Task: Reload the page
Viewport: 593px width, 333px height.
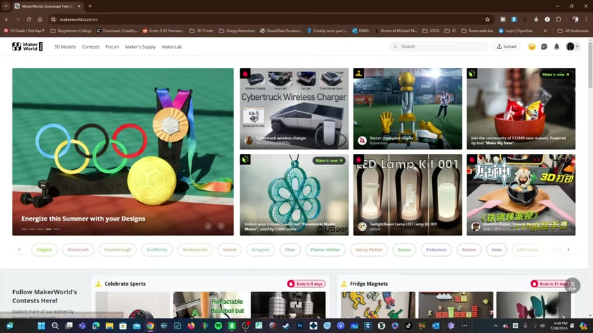Action: pyautogui.click(x=28, y=19)
